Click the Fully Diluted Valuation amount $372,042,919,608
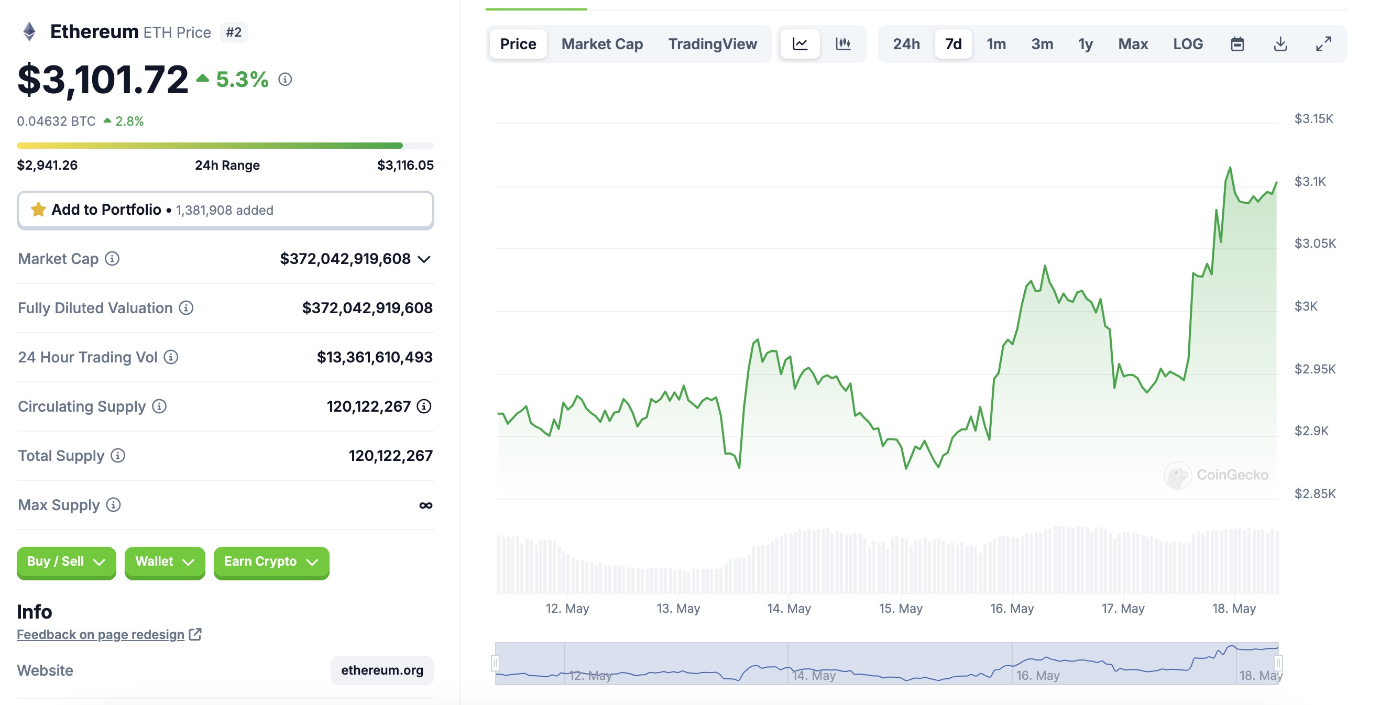Image resolution: width=1380 pixels, height=705 pixels. coord(367,308)
